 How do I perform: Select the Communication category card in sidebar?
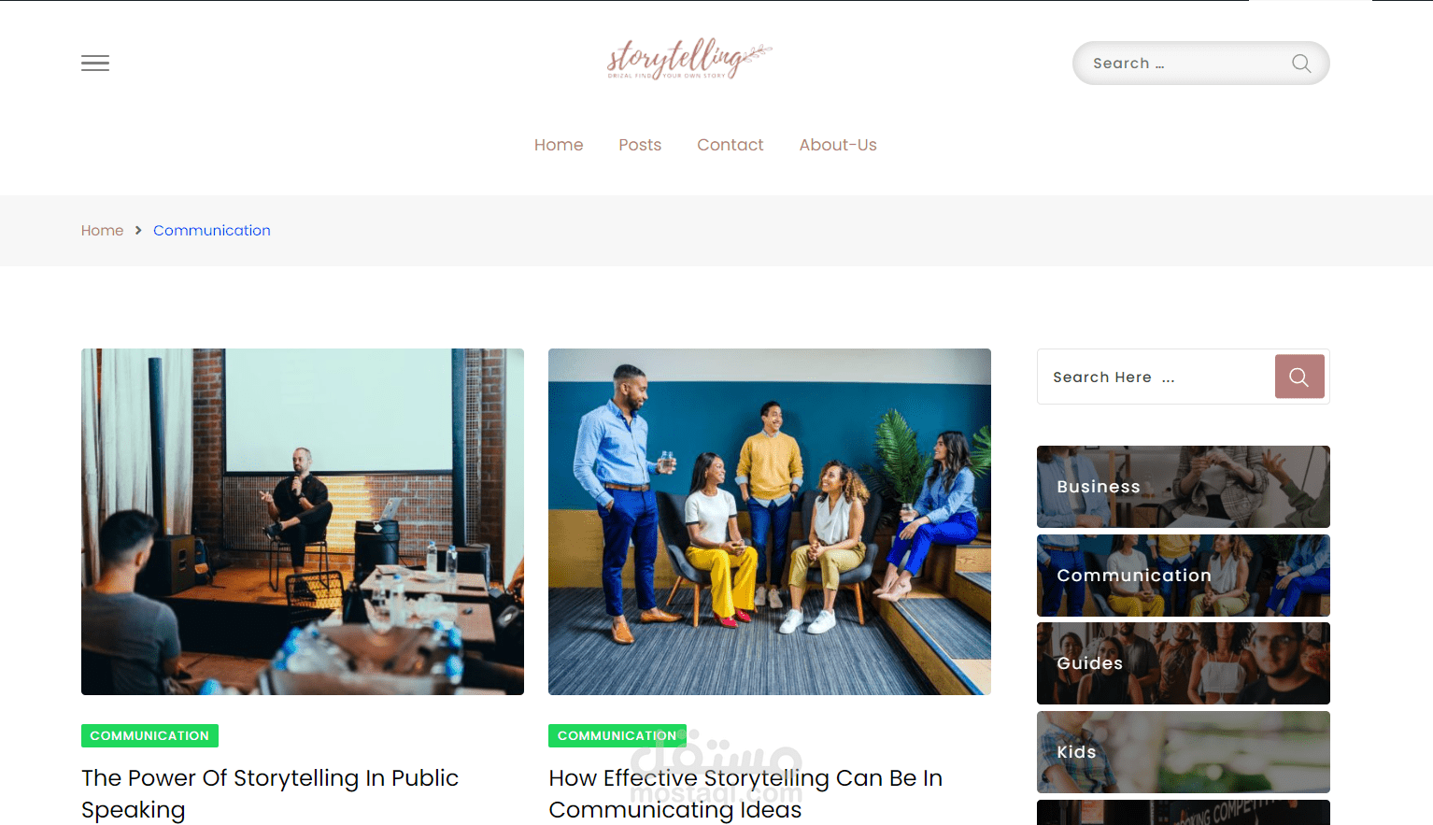[x=1184, y=576]
